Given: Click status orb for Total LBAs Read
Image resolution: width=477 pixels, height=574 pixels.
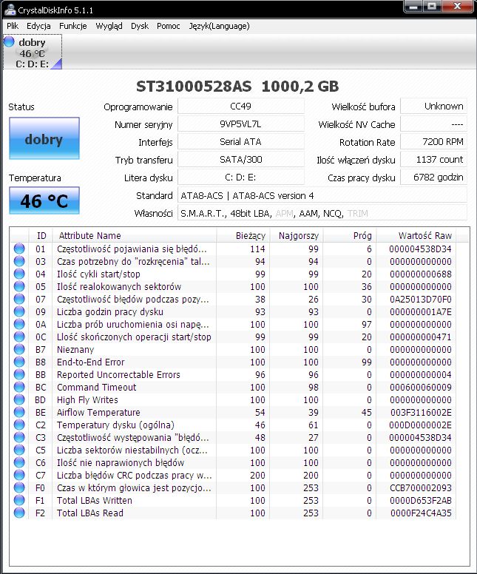Looking at the screenshot, I should click(19, 513).
